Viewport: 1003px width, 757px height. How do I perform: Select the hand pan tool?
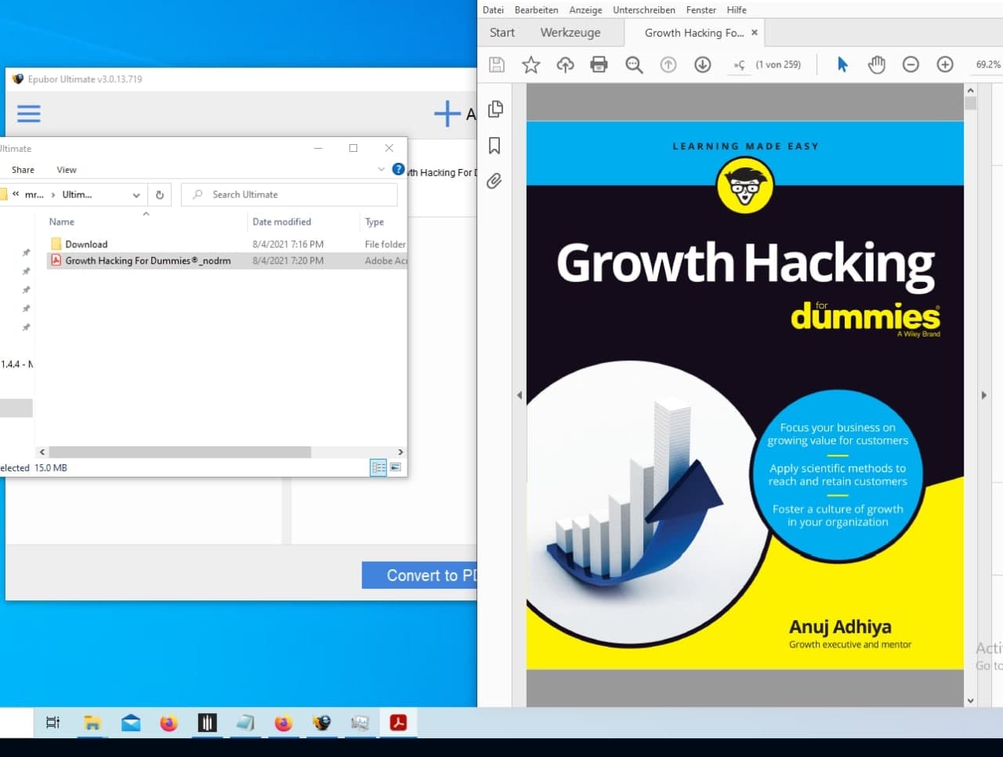(876, 65)
